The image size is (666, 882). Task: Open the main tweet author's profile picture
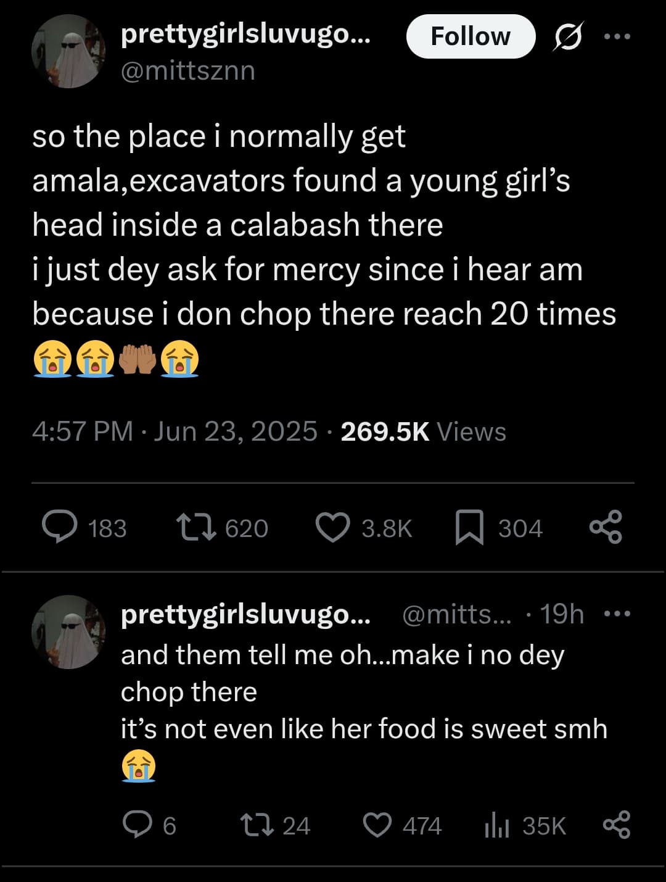68,51
